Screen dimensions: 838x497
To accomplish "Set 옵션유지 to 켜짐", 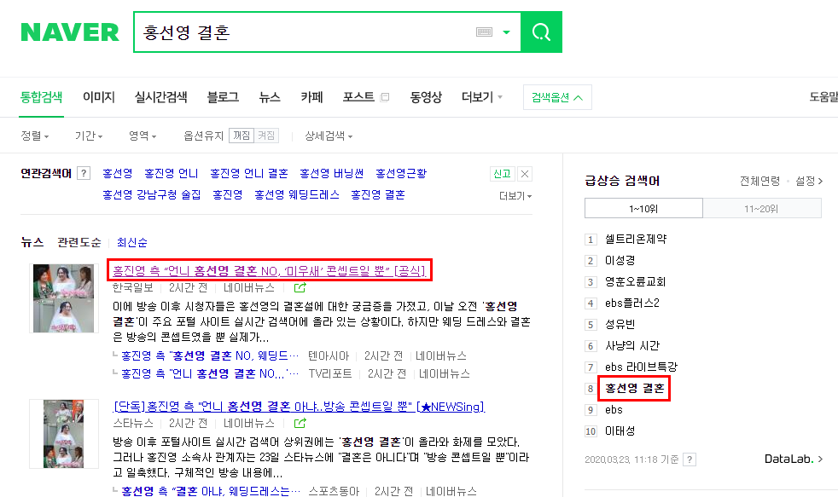I will 266,136.
